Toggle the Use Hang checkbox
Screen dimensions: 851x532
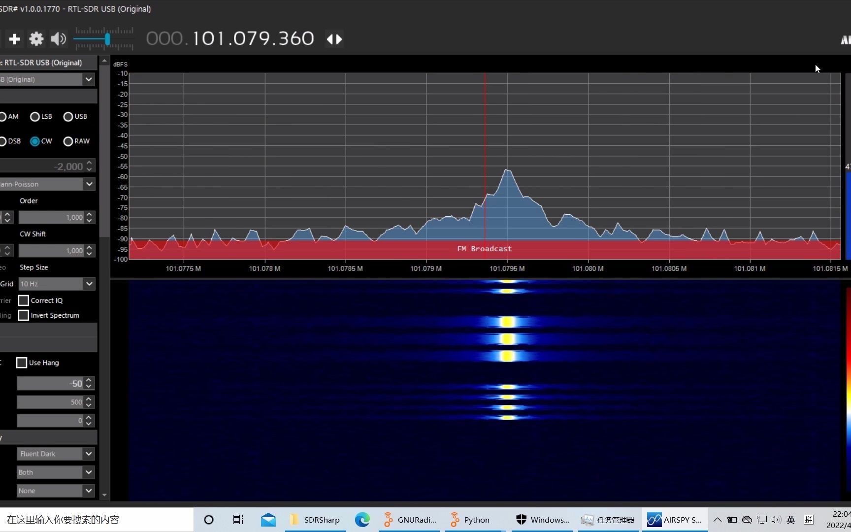pos(21,363)
